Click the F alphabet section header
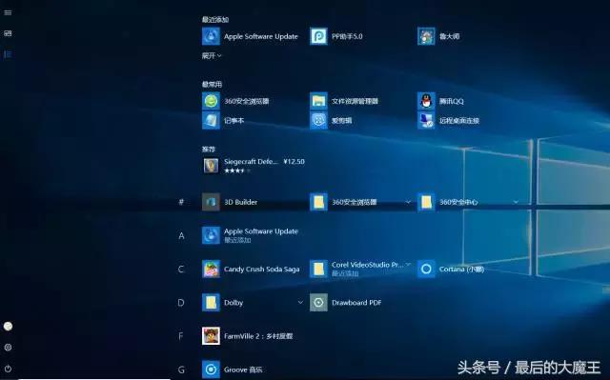This screenshot has width=610, height=380. coord(181,335)
